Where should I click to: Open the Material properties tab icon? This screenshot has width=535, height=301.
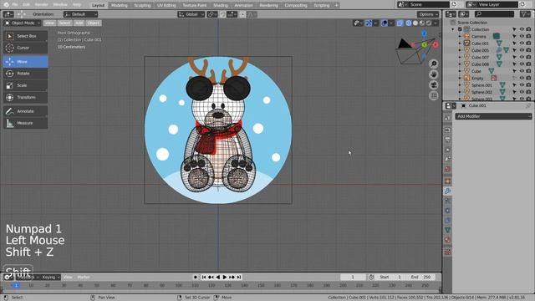click(x=448, y=240)
